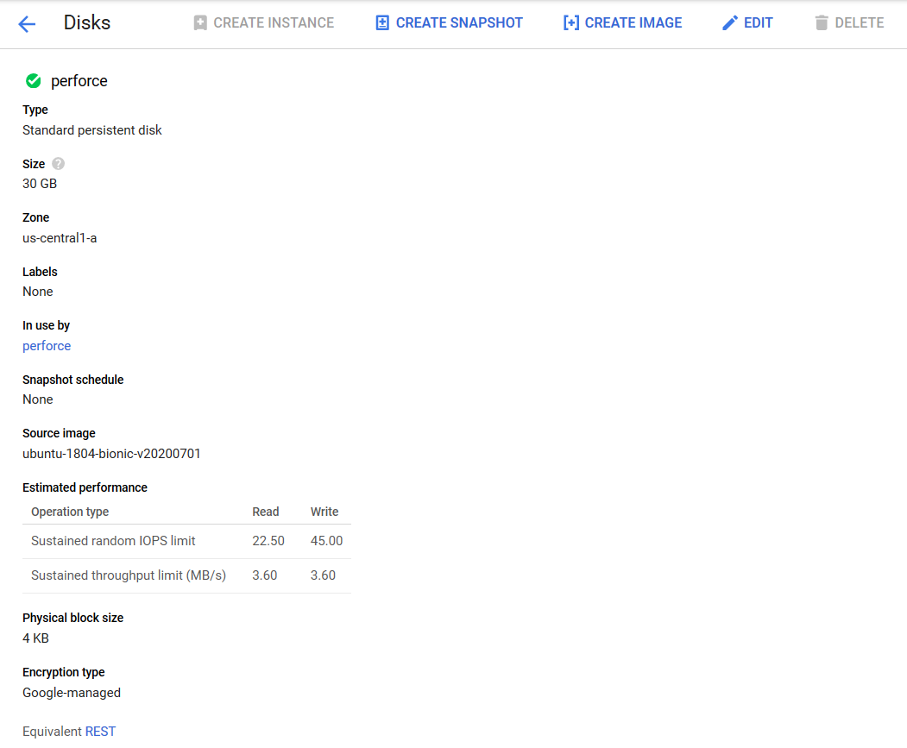Select the Standard persistent disk value
Screen dimensions: 907x748
click(x=92, y=130)
